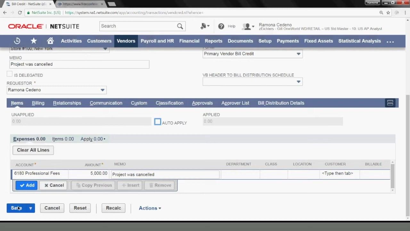Cancel the expense line edit
This screenshot has width=410, height=231.
coord(53,185)
